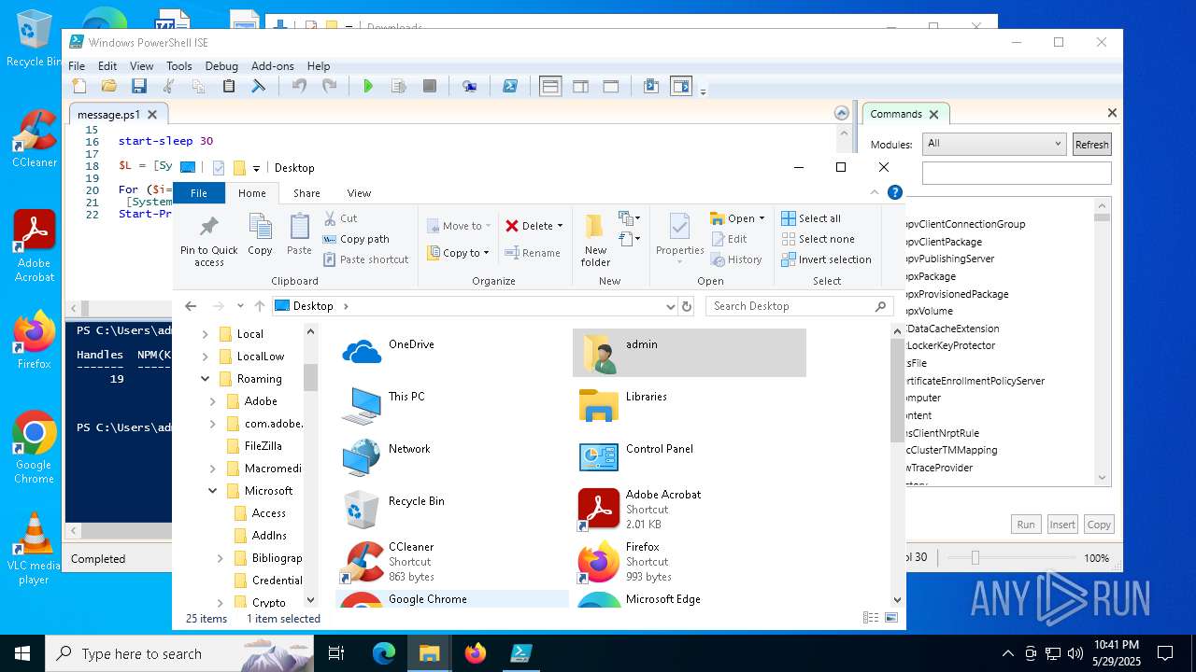The height and width of the screenshot is (672, 1196).
Task: Expand the Crypto folder in tree
Action: tap(220, 603)
